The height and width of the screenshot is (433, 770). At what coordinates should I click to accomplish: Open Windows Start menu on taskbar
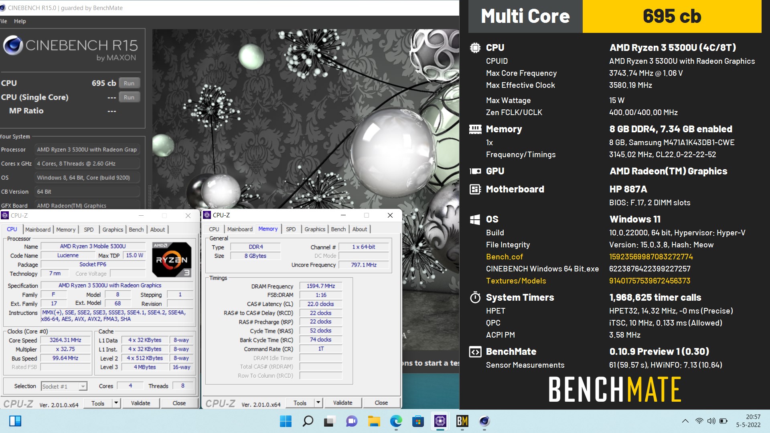pyautogui.click(x=286, y=421)
